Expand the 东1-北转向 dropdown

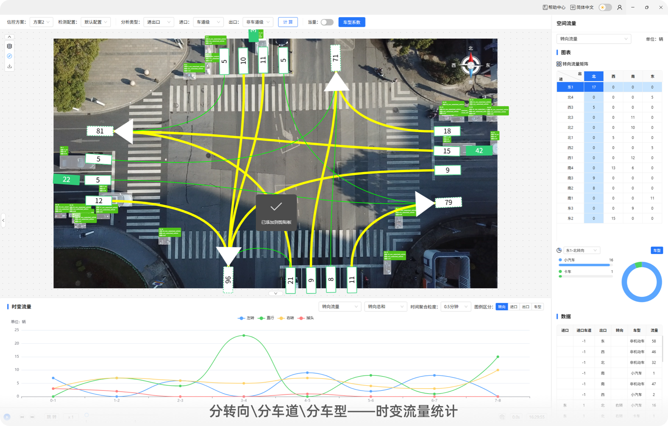581,250
